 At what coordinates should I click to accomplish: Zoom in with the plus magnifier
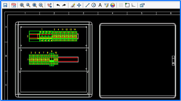[x=34, y=5]
